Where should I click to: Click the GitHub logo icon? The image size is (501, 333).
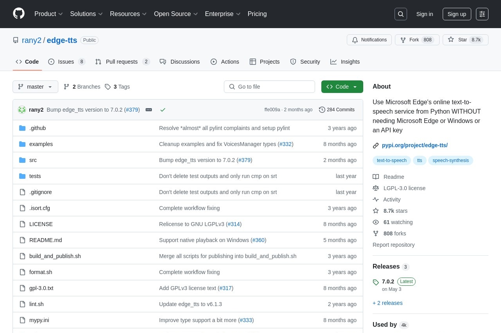click(19, 14)
